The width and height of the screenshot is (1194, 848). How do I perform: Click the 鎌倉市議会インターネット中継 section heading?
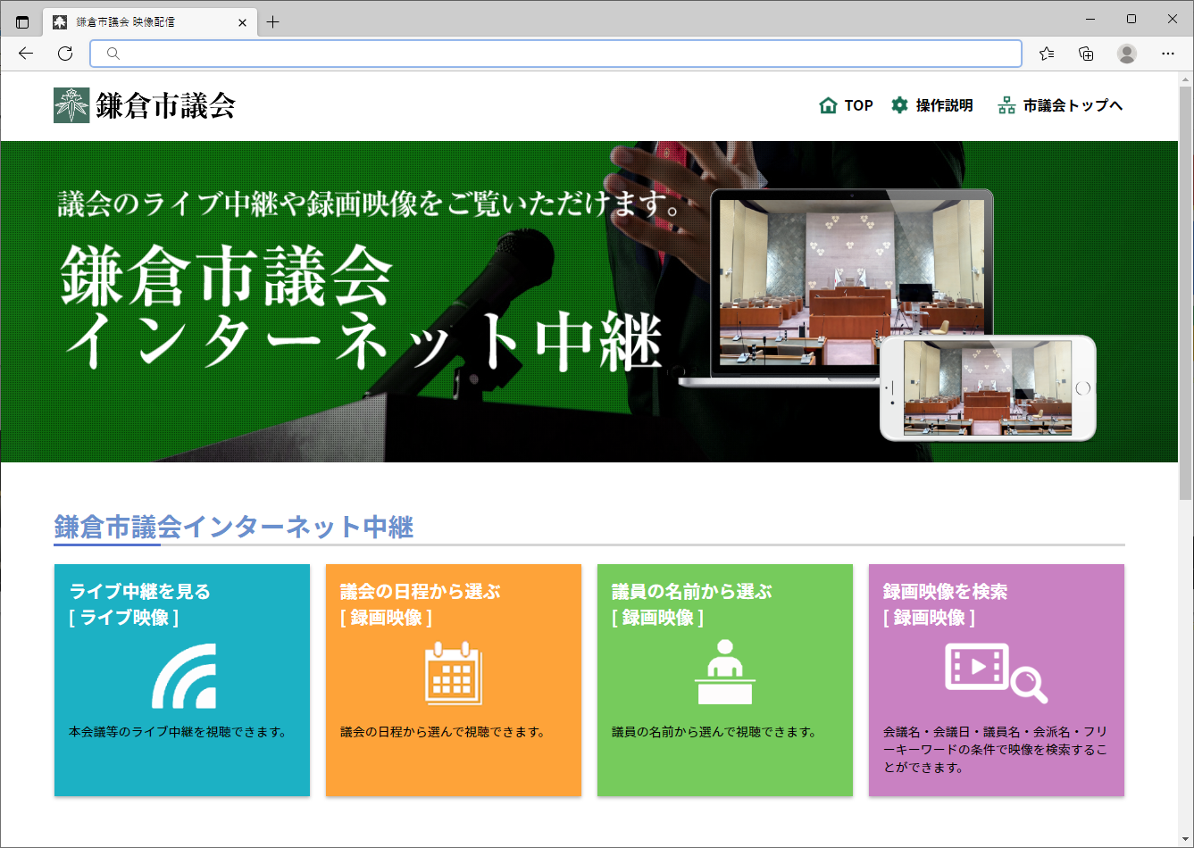click(234, 527)
